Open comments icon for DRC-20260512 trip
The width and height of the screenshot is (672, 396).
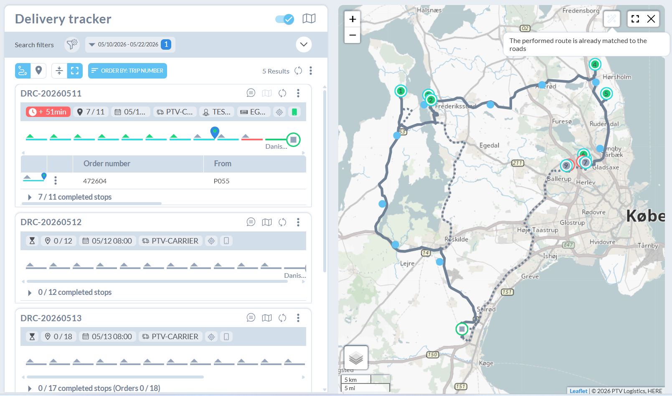[x=251, y=222]
